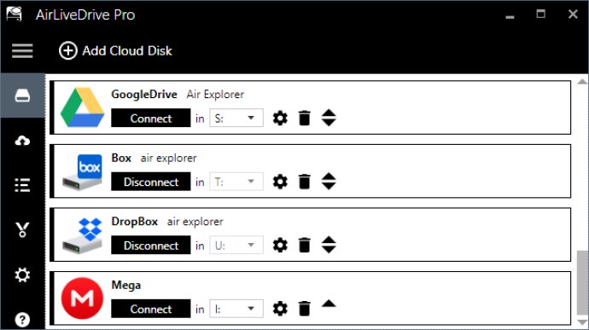Open drive letter T: dropdown for Box
The image size is (589, 330).
tap(236, 182)
